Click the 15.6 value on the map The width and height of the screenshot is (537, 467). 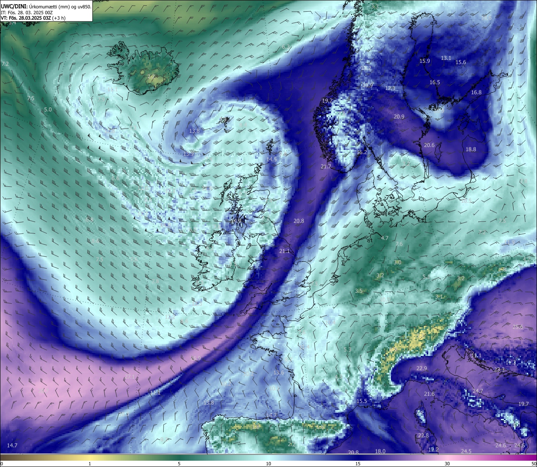(461, 62)
